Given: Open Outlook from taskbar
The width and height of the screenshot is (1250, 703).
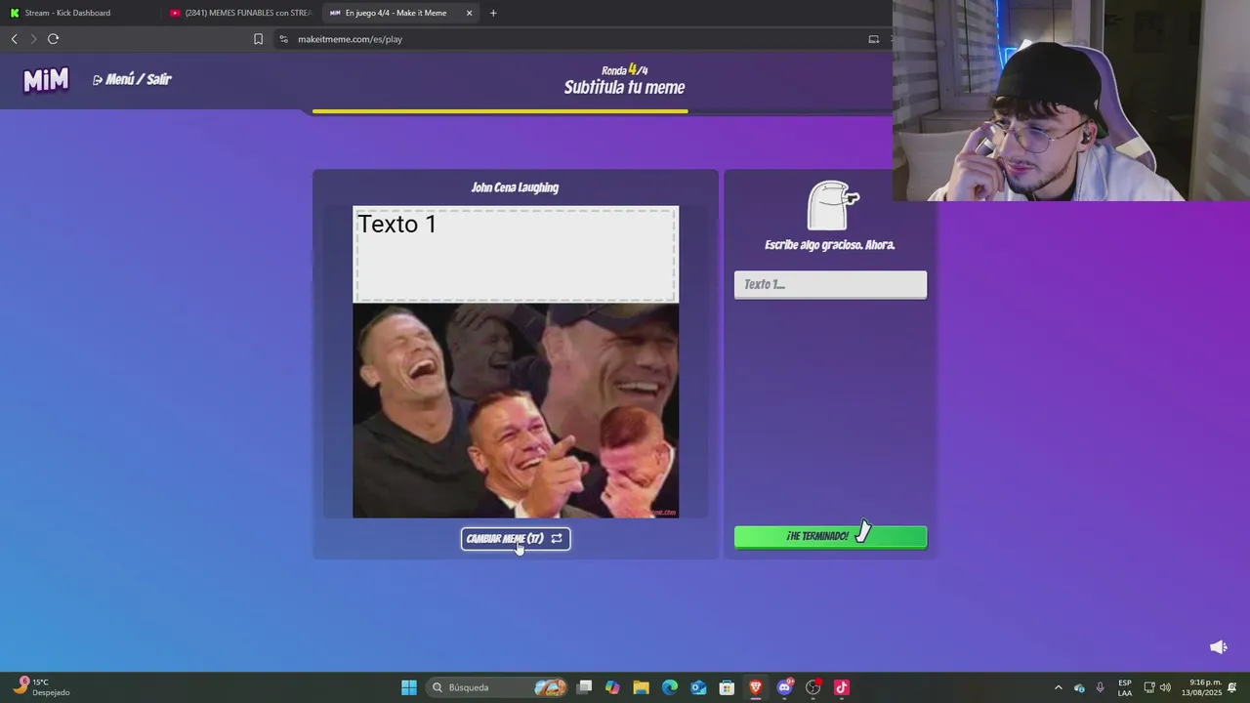Looking at the screenshot, I should 698,687.
